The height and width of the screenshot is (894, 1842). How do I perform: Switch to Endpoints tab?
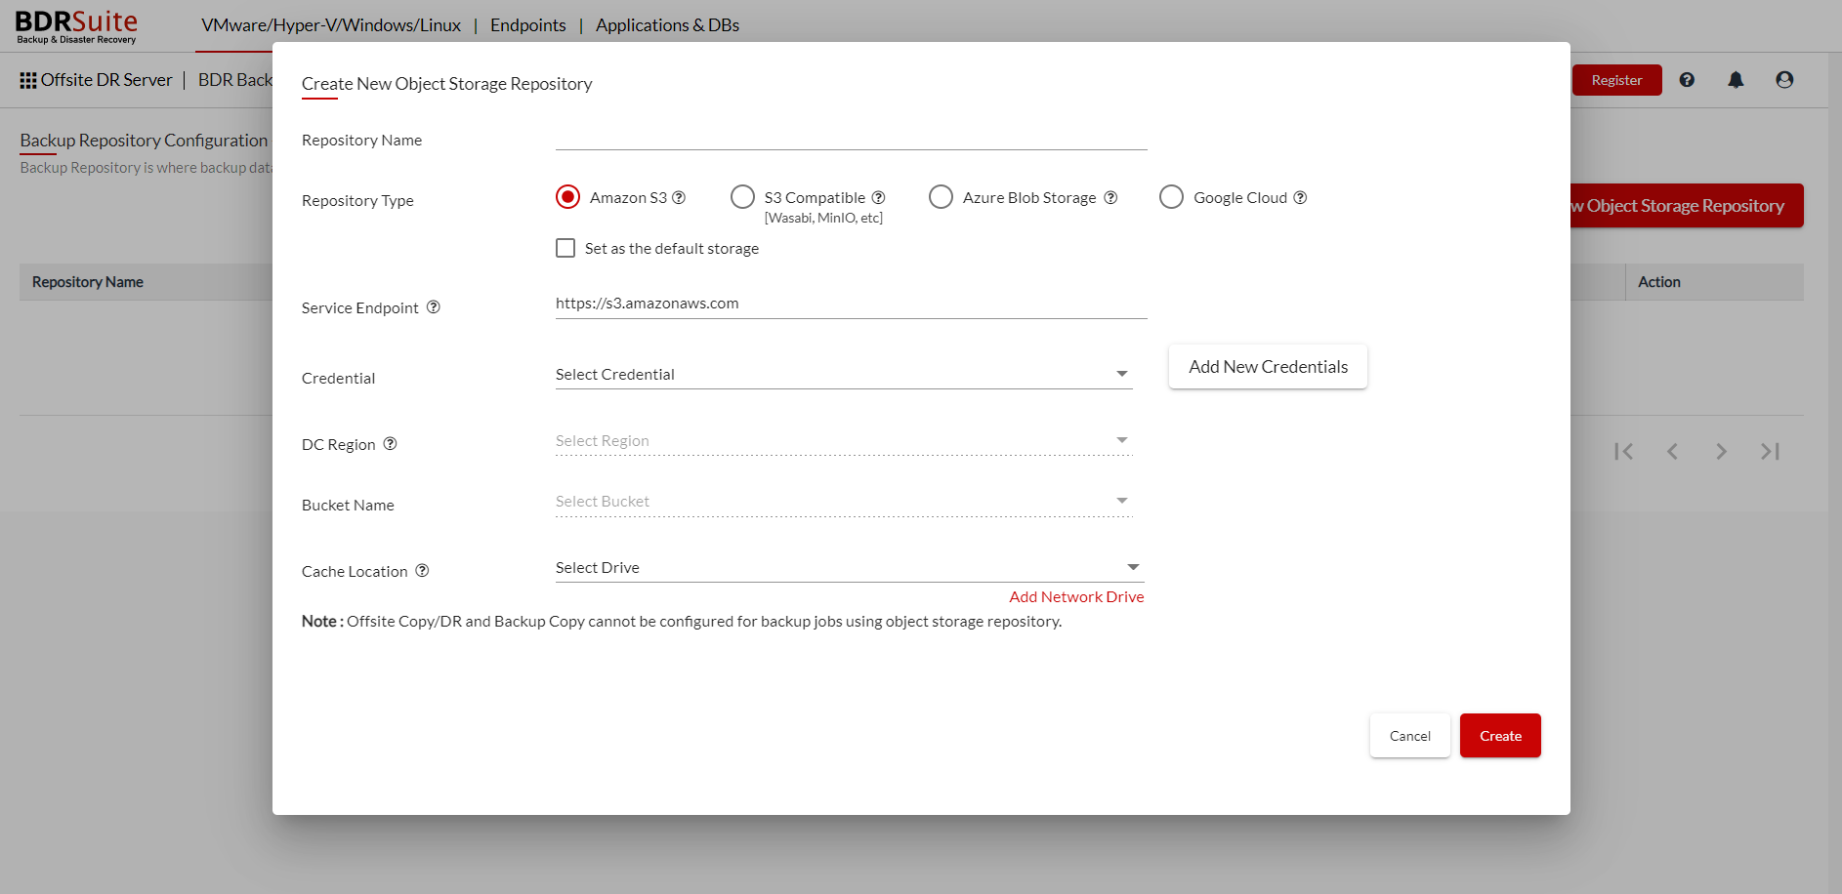click(528, 25)
